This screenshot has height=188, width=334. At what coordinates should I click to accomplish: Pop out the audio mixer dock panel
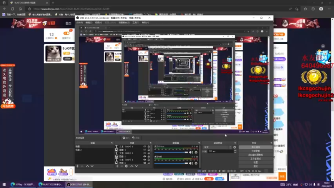(x=199, y=143)
